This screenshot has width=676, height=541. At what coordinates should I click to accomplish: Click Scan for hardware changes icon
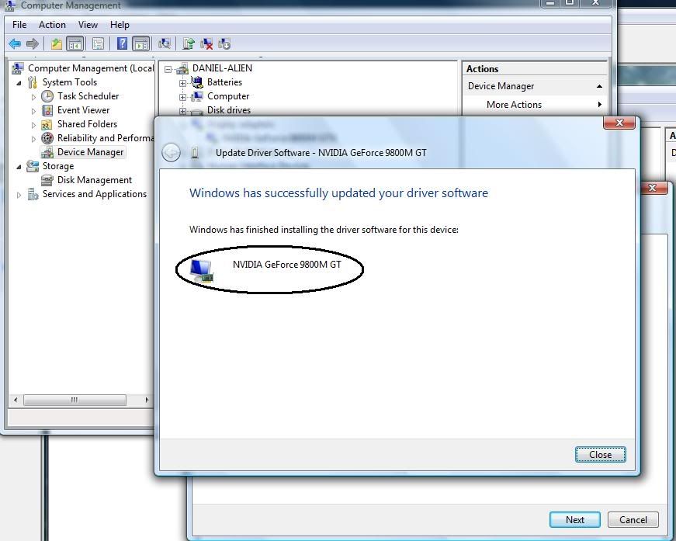point(165,43)
